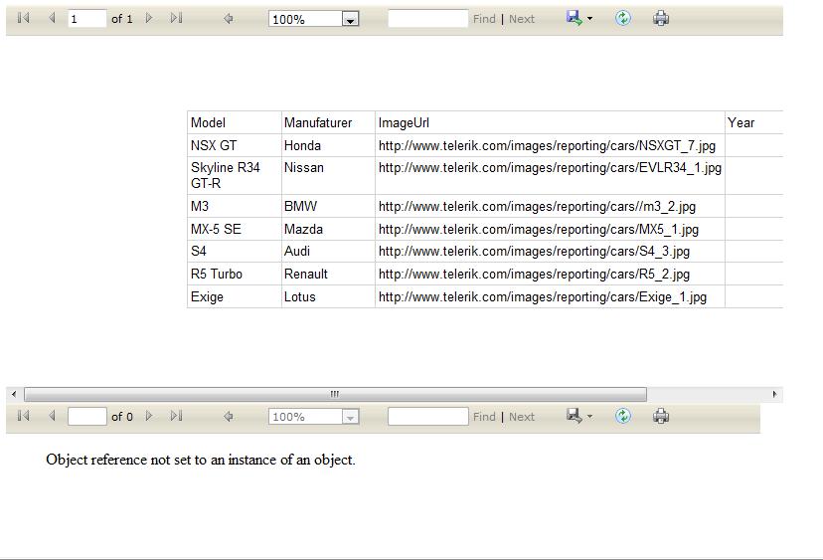Go to previous page in top toolbar
This screenshot has width=823, height=560.
click(x=52, y=18)
